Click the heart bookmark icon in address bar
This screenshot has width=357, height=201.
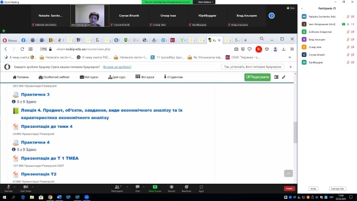click(x=249, y=49)
